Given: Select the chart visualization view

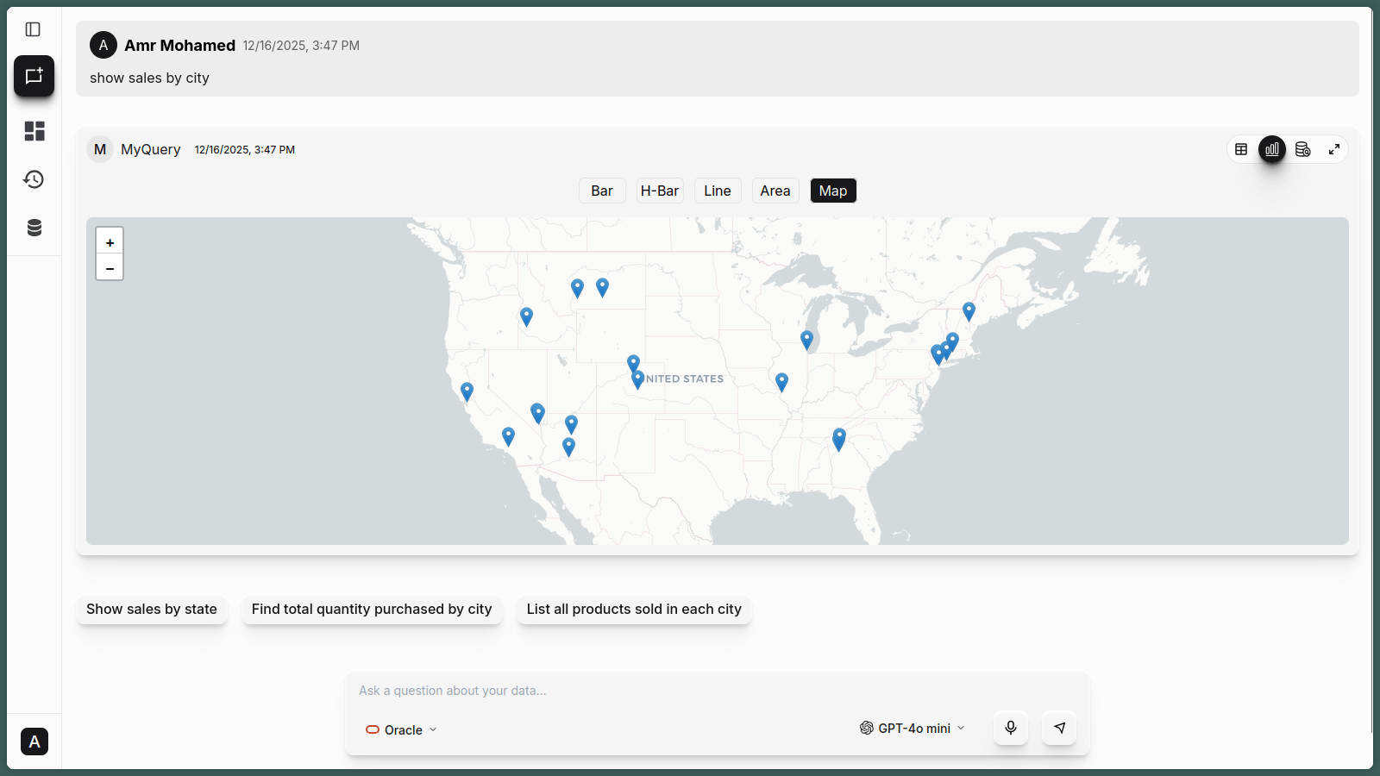Looking at the screenshot, I should tap(1272, 149).
